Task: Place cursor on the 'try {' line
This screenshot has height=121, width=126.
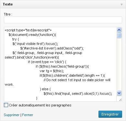Action: pyautogui.click(x=16, y=39)
